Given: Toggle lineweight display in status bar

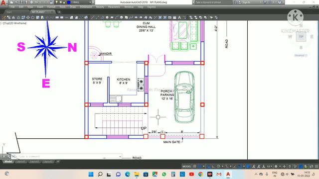Looking at the screenshot, I should pyautogui.click(x=248, y=167).
